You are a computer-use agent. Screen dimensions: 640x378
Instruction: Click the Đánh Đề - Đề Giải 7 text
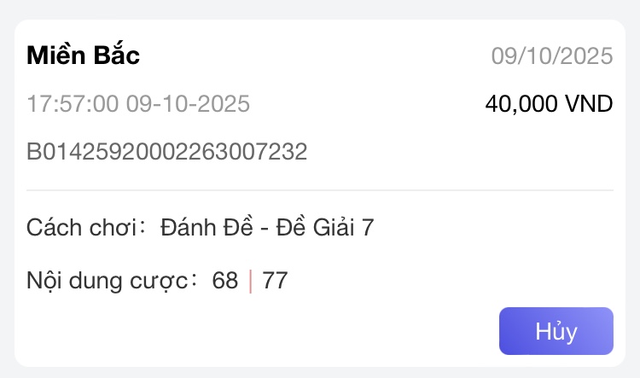coord(267,228)
